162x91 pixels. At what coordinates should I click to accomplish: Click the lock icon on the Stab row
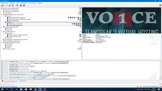click(78, 13)
